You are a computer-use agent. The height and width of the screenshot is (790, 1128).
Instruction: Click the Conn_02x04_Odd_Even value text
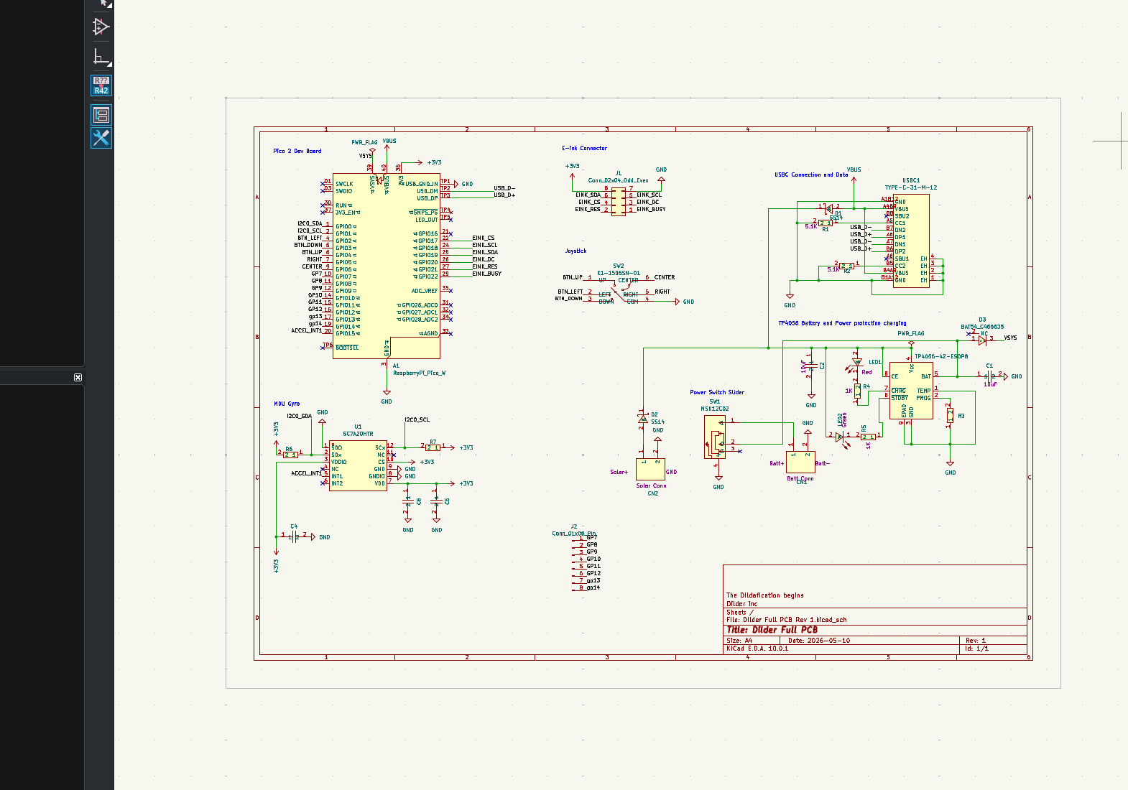[618, 180]
